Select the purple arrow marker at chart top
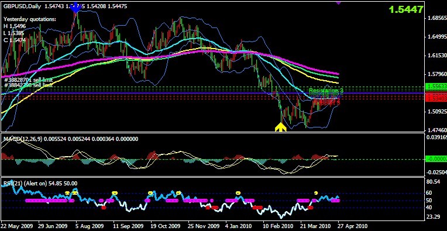This screenshot has height=231, width=447. (x=338, y=2)
